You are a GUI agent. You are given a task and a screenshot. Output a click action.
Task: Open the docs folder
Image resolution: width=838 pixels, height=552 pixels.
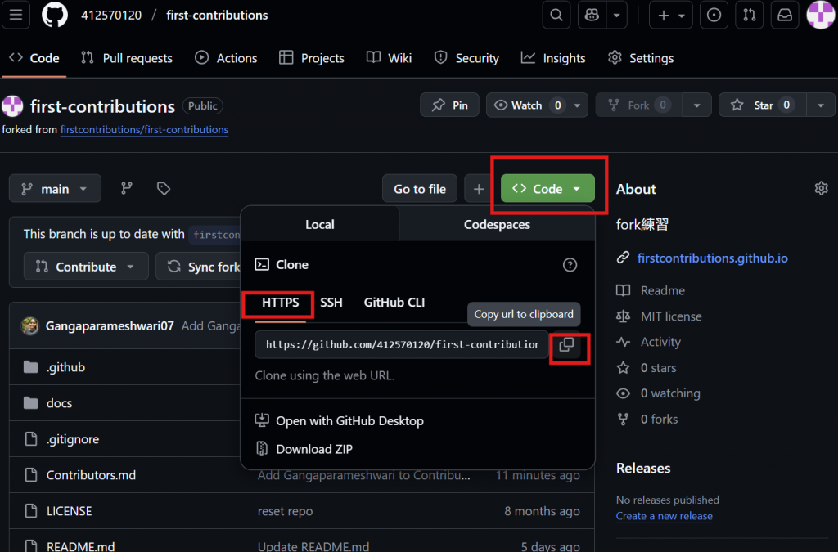tap(59, 403)
